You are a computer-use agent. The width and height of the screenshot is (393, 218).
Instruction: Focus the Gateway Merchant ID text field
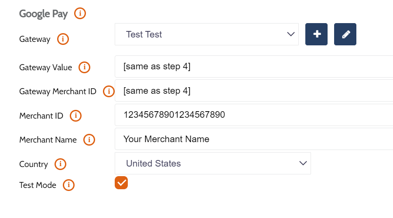click(x=253, y=91)
